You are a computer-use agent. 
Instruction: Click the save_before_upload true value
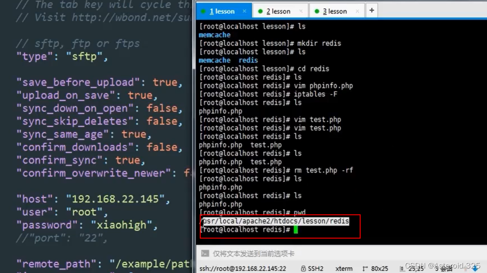[x=164, y=82]
